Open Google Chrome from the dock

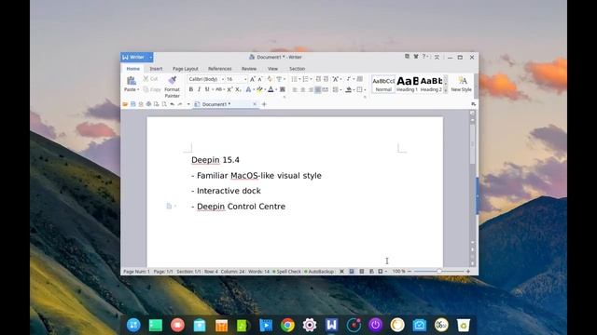click(287, 325)
